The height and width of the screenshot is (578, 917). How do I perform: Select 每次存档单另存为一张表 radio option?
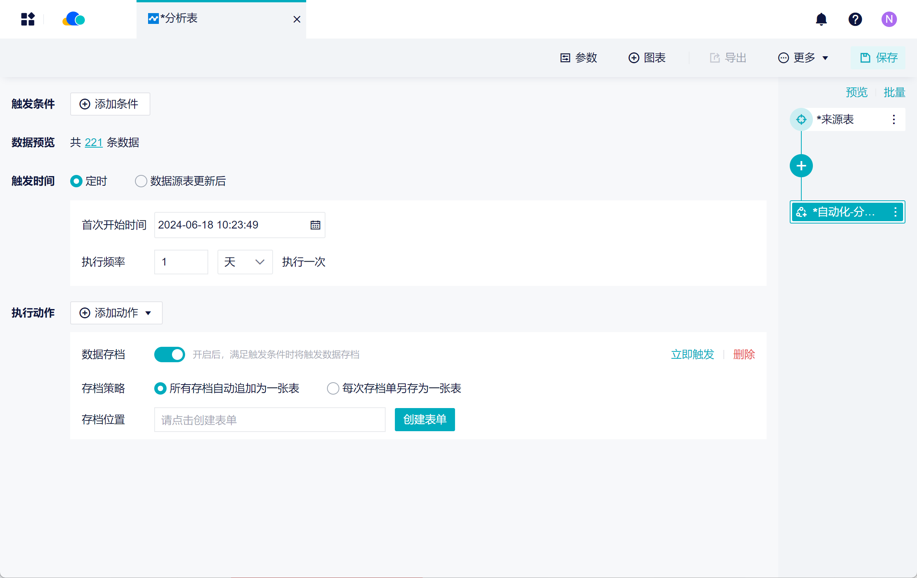click(333, 388)
